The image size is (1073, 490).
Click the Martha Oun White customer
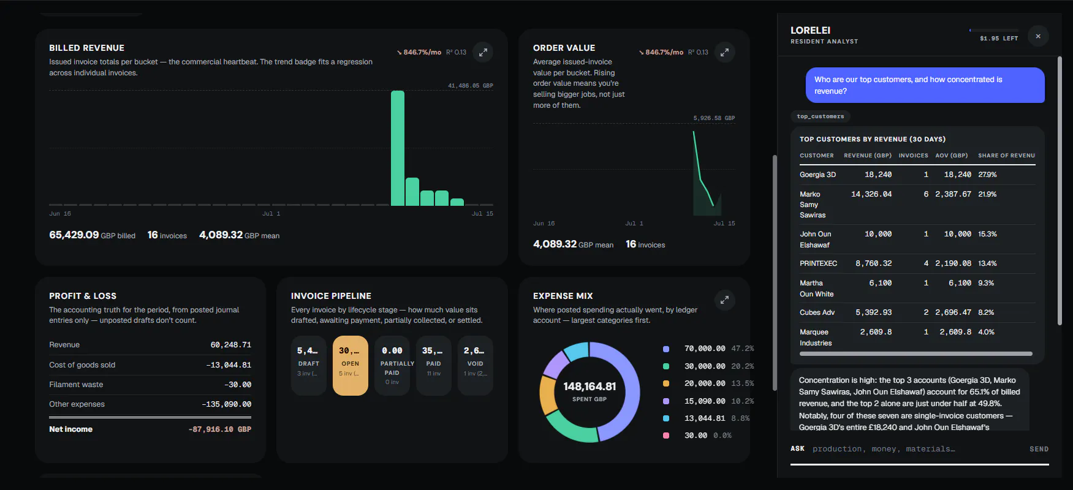[816, 288]
